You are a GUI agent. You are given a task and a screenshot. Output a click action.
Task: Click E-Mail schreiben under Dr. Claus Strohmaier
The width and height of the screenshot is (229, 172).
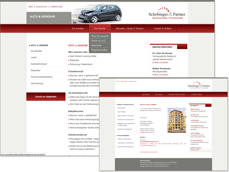click(x=160, y=62)
